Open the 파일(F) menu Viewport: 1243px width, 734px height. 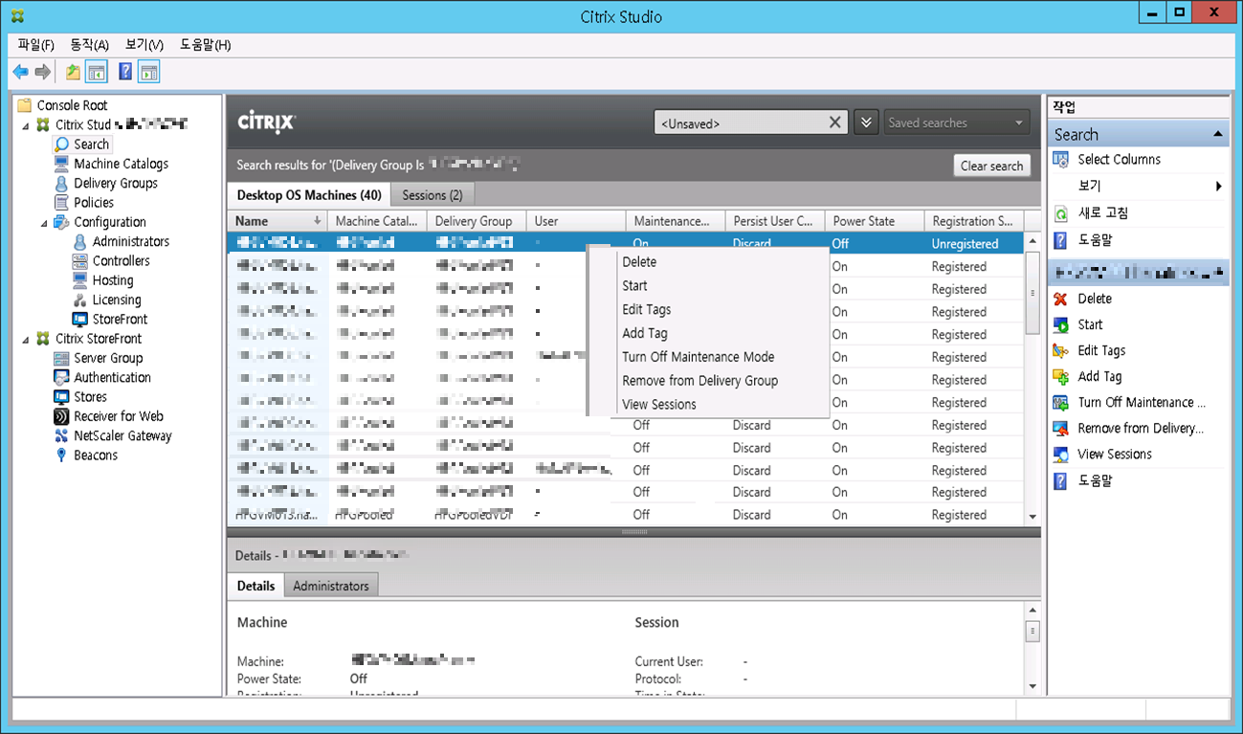pyautogui.click(x=36, y=45)
